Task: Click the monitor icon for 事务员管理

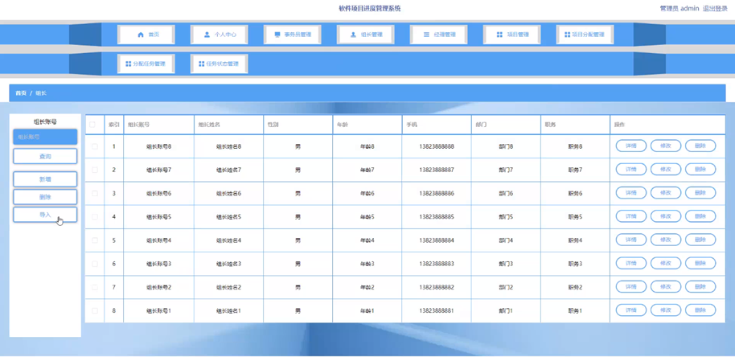Action: point(277,35)
